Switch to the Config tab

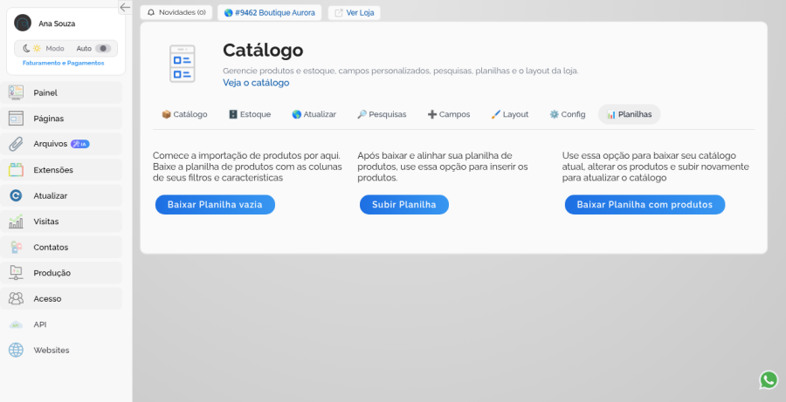[568, 114]
